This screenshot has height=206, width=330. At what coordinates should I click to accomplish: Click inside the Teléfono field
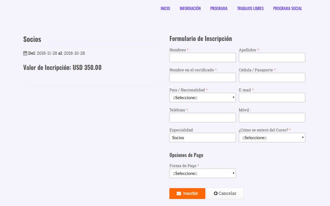(203, 117)
